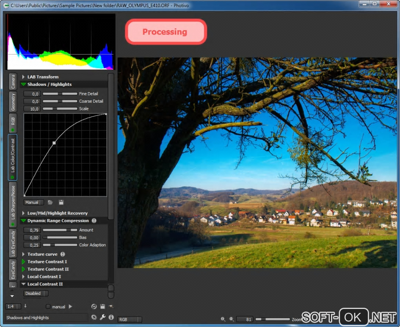Expand Texture Contrast II section
Image resolution: width=400 pixels, height=327 pixels.
23,269
